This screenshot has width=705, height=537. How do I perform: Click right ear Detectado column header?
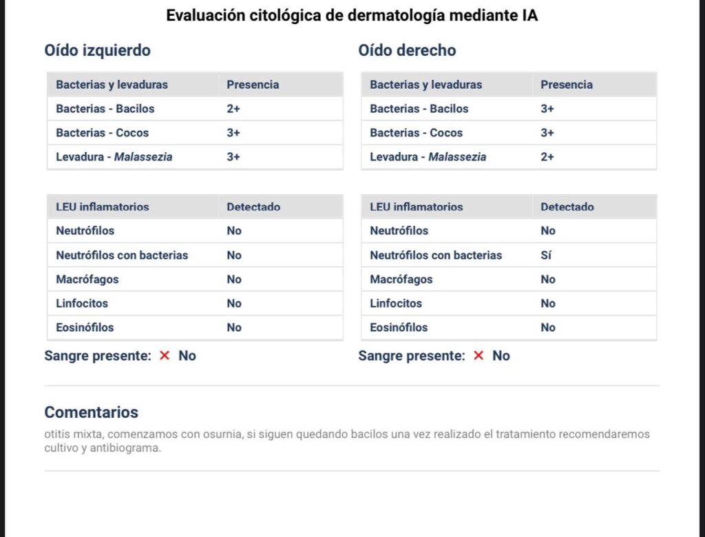[567, 207]
